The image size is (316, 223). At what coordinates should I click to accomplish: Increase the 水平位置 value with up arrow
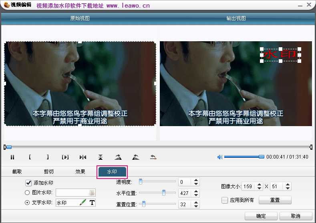(x=196, y=191)
